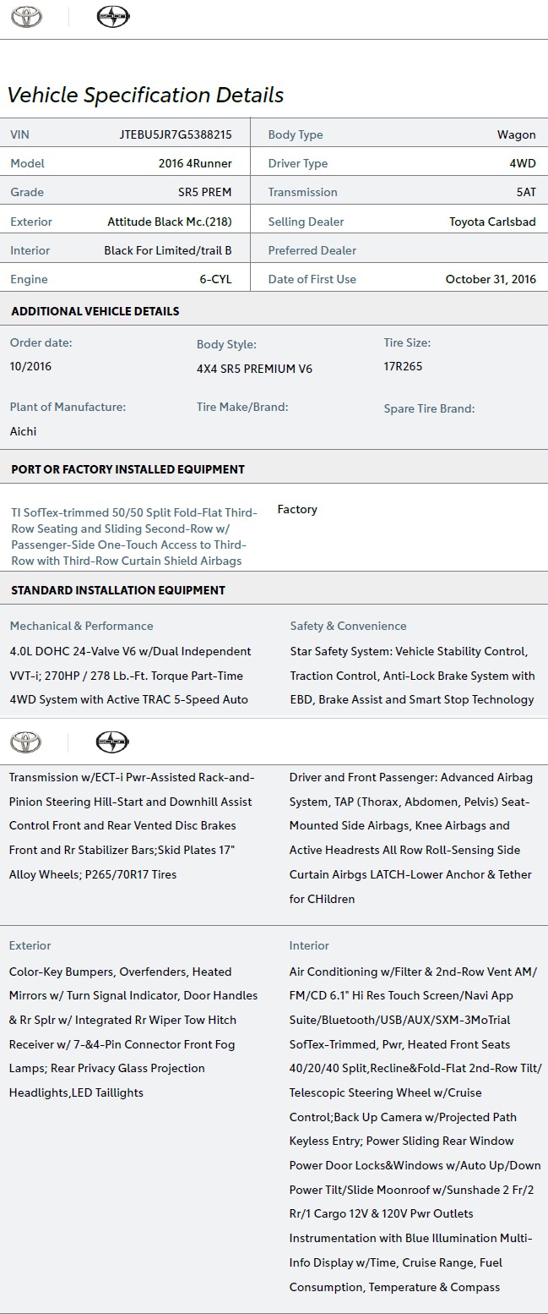Image resolution: width=548 pixels, height=1314 pixels.
Task: Click the PORT OR FACTORY INSTALLED EQUIPMENT header
Action: click(x=128, y=469)
